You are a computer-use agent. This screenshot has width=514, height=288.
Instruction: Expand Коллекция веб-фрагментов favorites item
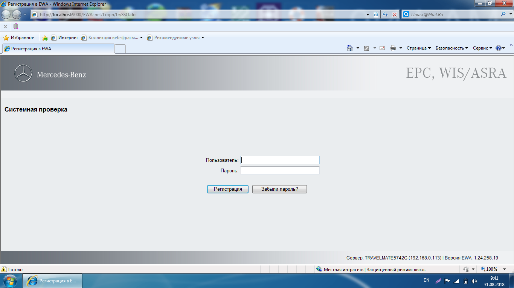(112, 38)
